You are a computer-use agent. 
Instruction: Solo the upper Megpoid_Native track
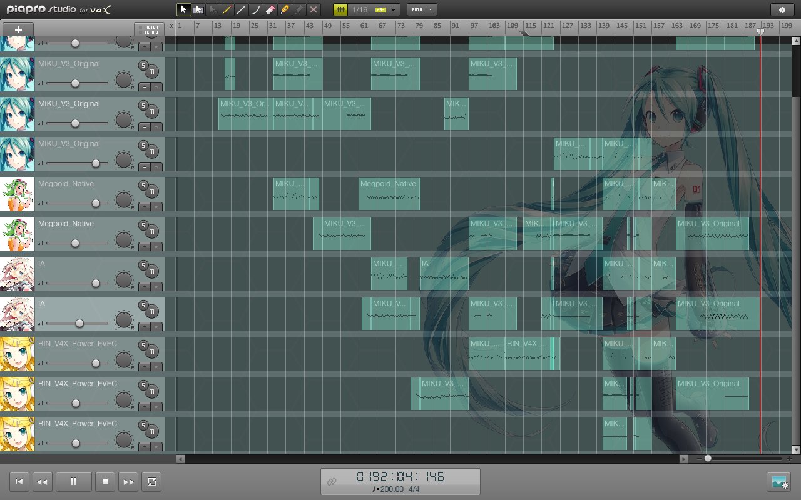(143, 186)
